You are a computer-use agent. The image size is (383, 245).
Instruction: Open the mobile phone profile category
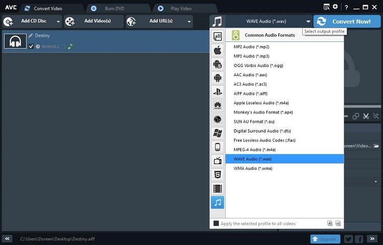(218, 147)
